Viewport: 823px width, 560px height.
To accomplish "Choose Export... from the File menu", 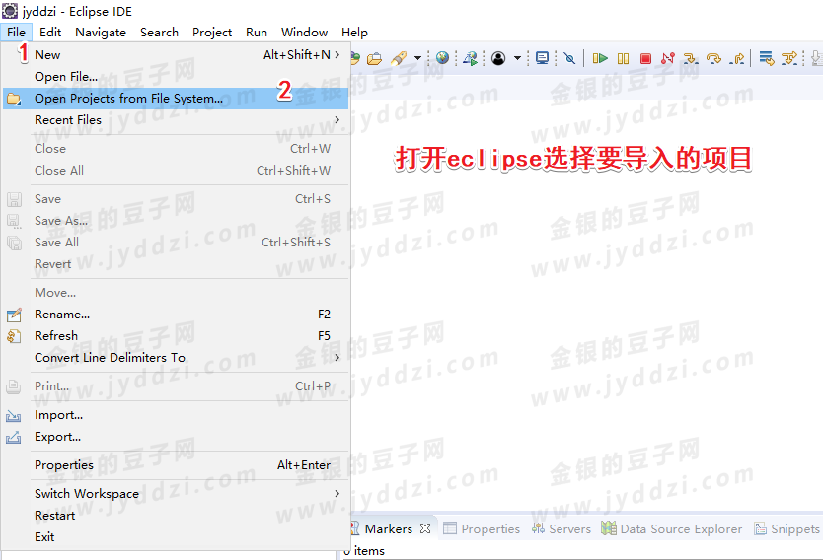I will pos(176,437).
